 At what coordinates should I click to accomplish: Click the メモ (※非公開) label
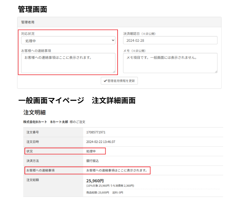(134, 51)
